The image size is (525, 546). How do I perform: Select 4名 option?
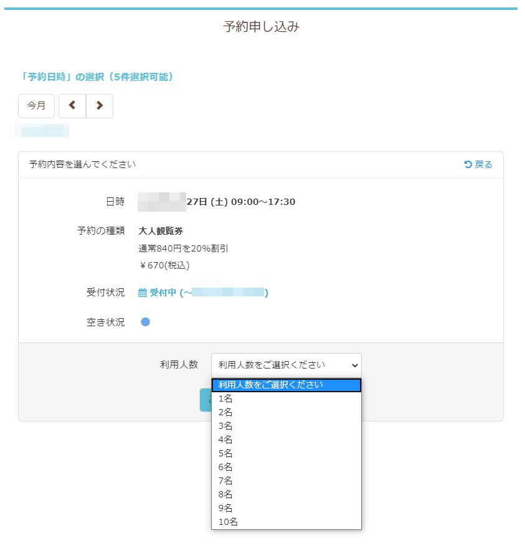pos(225,440)
